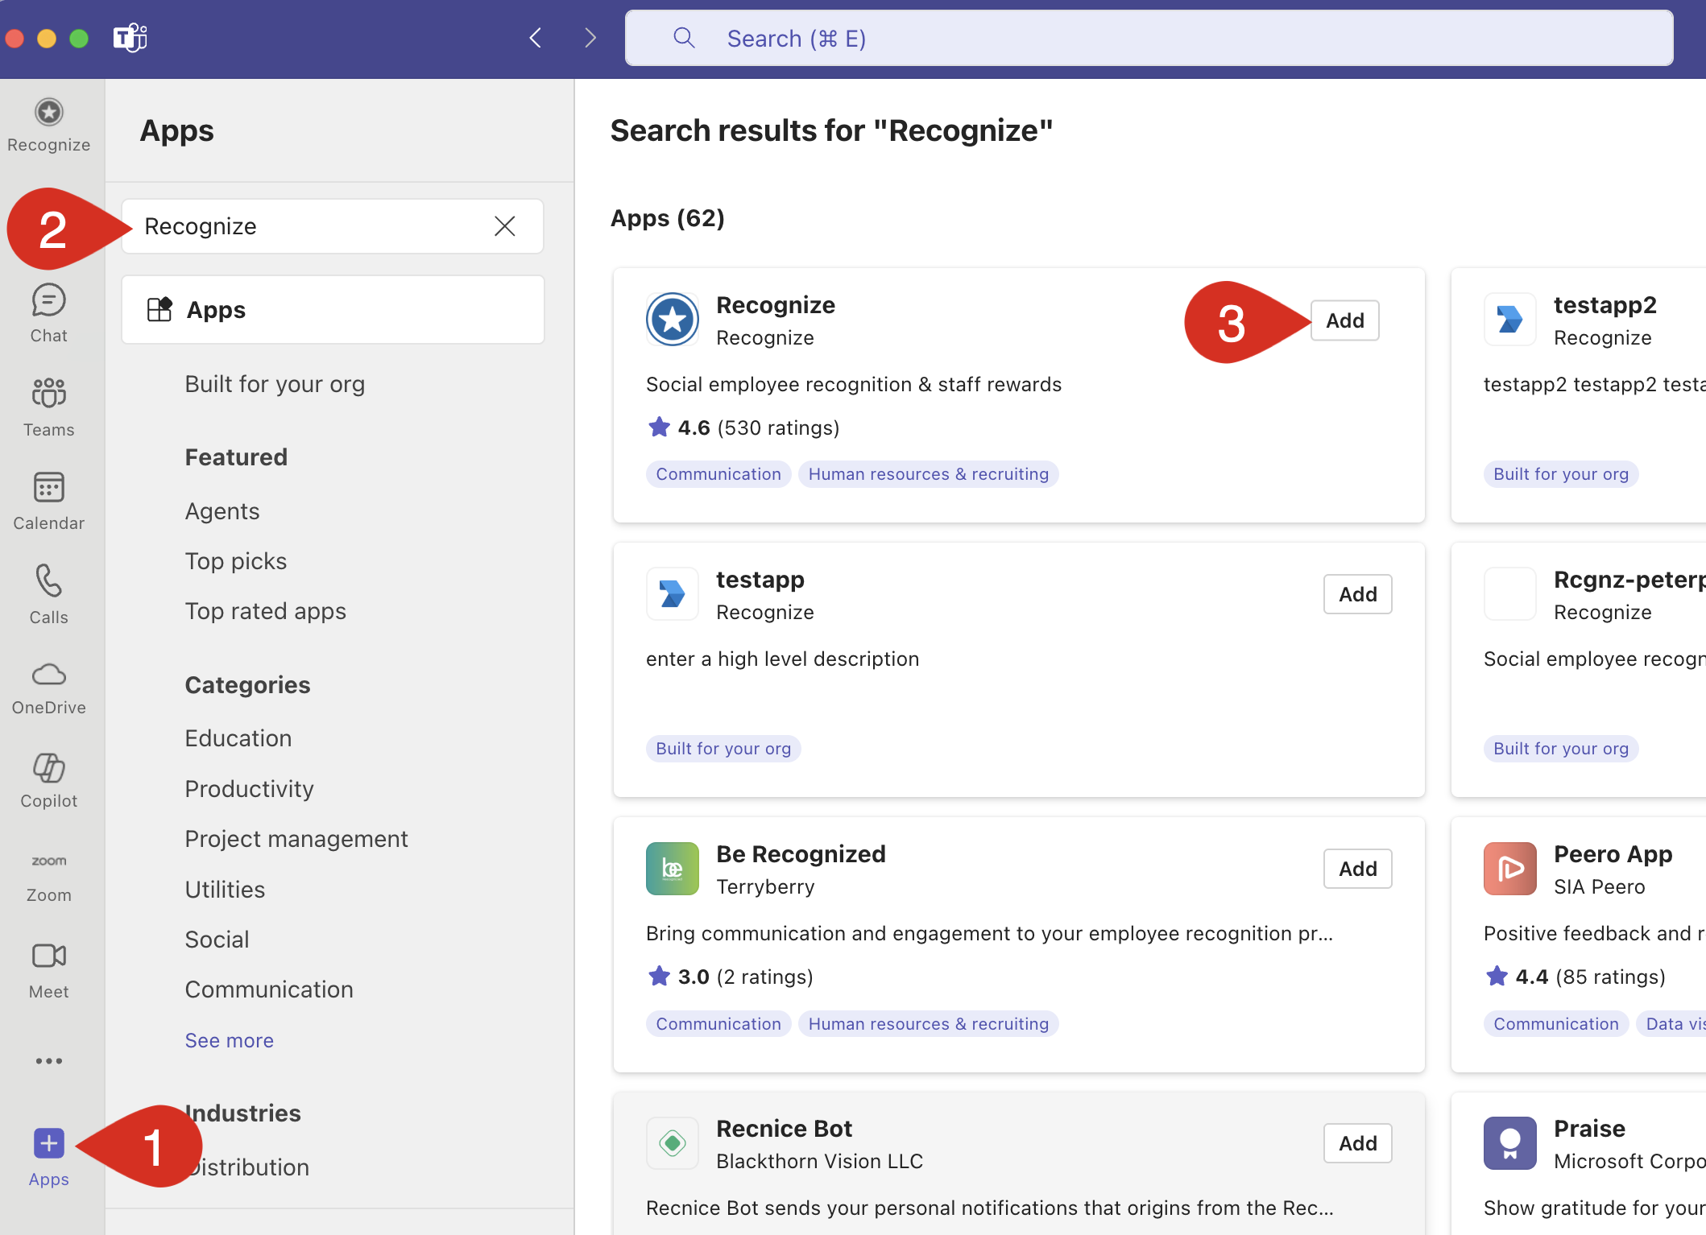Open the Meet sidebar icon

click(x=48, y=970)
